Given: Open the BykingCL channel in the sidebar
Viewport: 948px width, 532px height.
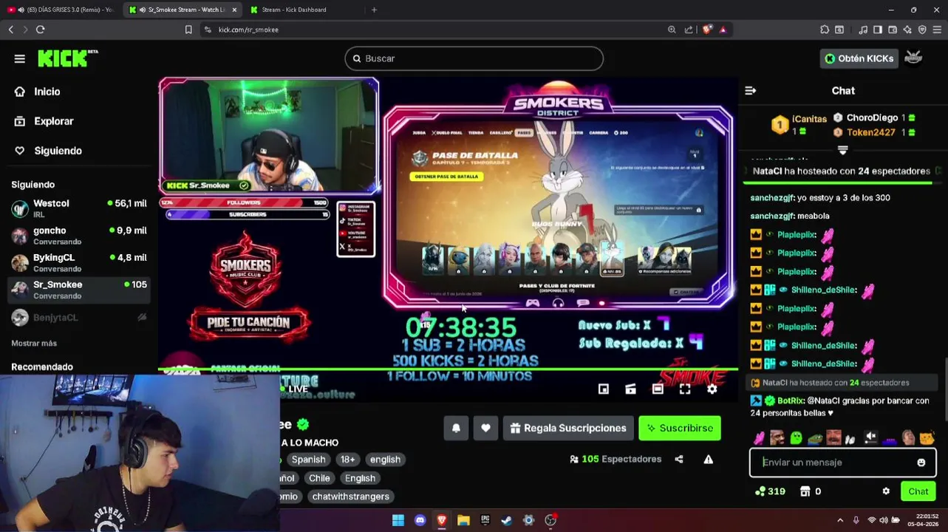Looking at the screenshot, I should coord(78,262).
